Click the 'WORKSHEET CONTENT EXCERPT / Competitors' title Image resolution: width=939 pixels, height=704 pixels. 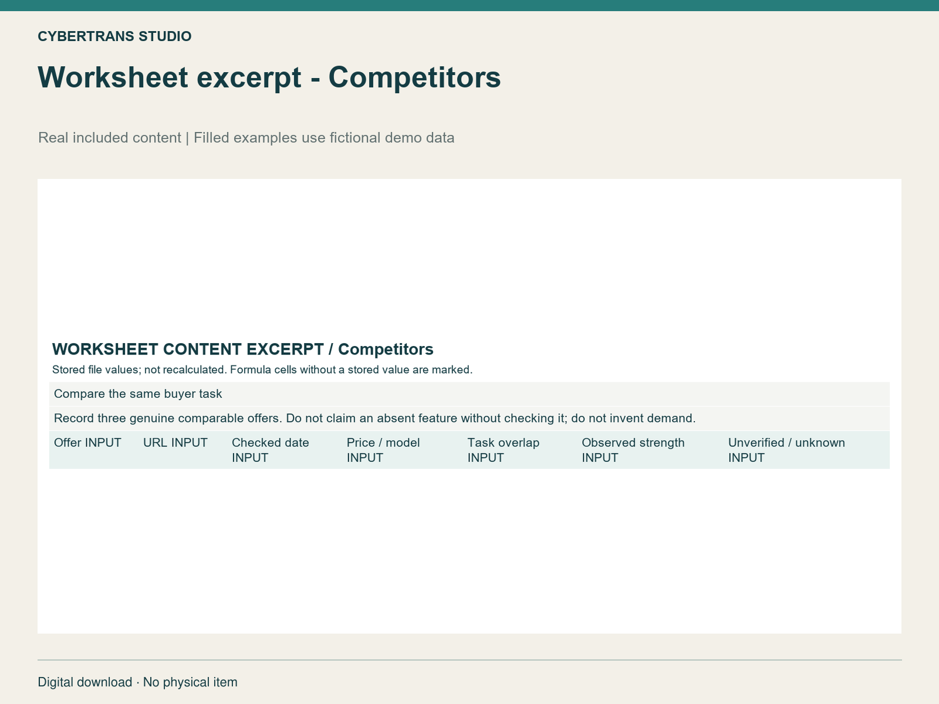pyautogui.click(x=243, y=349)
